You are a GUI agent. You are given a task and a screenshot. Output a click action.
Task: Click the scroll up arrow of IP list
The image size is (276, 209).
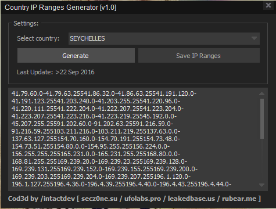pyautogui.click(x=261, y=93)
